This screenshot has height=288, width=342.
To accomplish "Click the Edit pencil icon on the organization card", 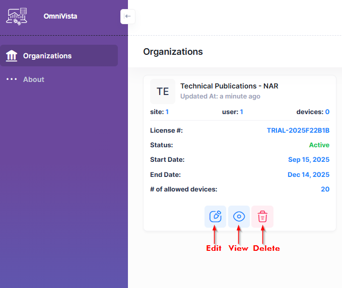I will [215, 217].
